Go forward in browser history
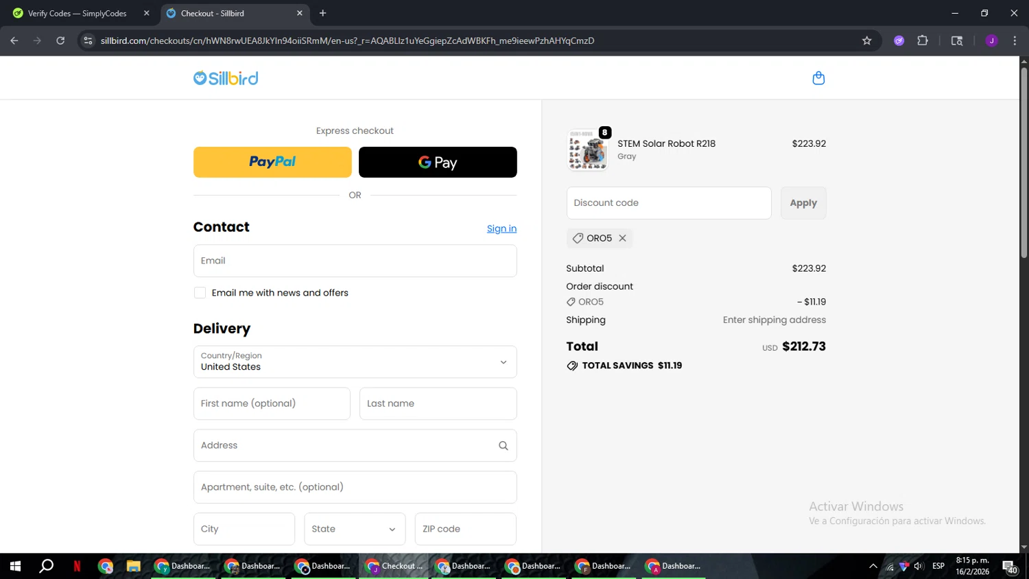The height and width of the screenshot is (579, 1029). (x=37, y=40)
